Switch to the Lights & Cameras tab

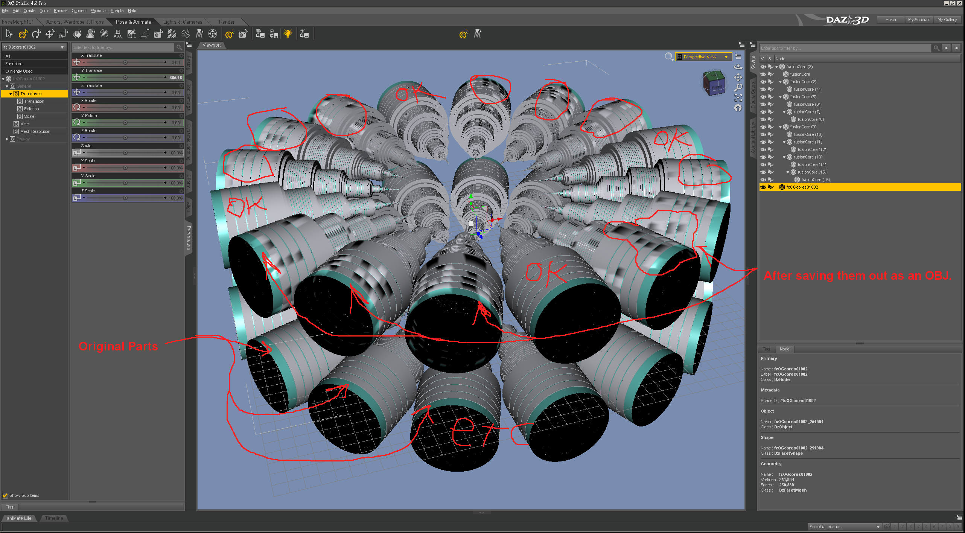click(183, 22)
